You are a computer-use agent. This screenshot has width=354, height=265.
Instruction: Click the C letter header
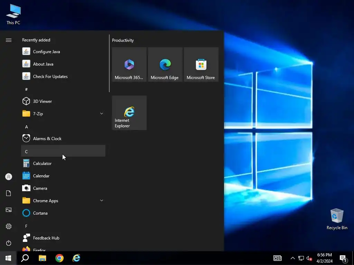click(63, 151)
